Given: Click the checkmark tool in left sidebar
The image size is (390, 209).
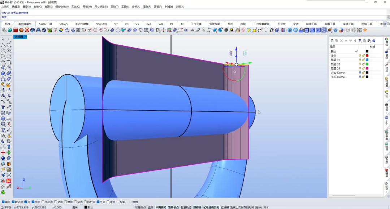Looking at the screenshot, I should 9,130.
